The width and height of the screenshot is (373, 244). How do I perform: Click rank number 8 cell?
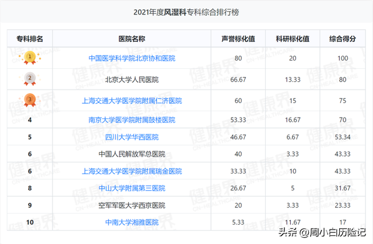[x=30, y=188]
